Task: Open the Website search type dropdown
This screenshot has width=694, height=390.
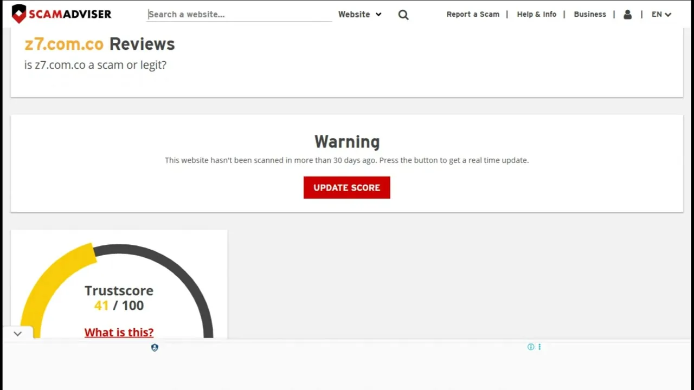Action: (359, 15)
